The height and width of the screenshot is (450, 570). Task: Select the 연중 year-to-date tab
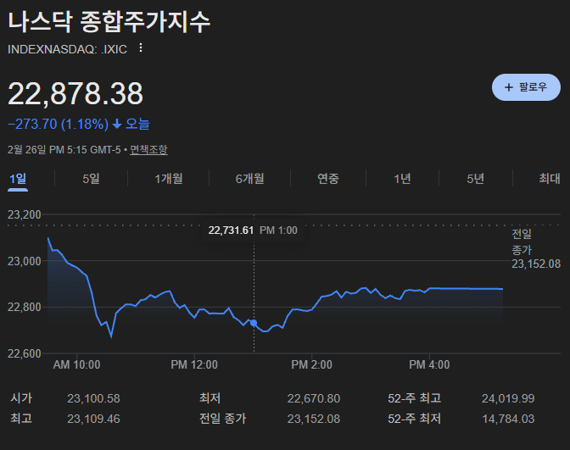(328, 178)
